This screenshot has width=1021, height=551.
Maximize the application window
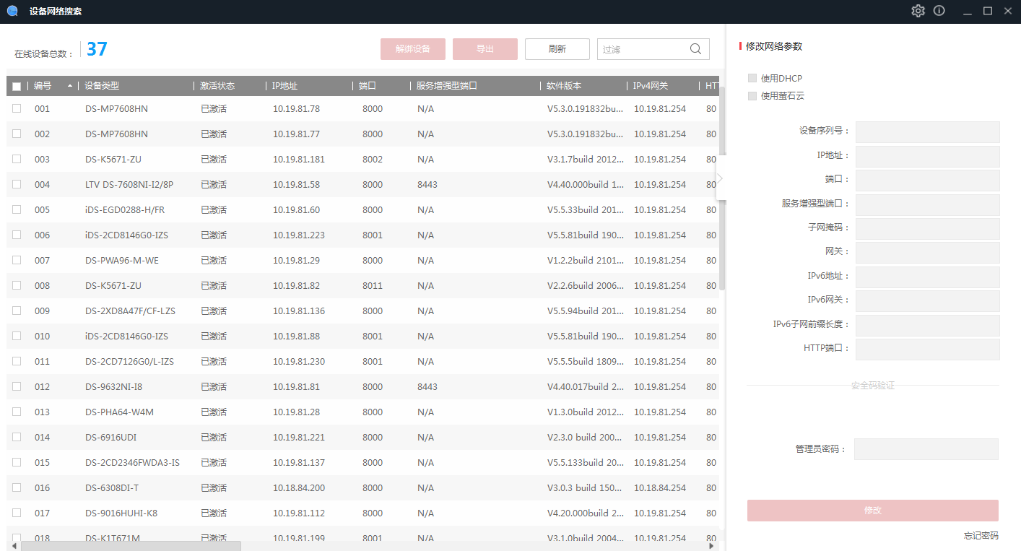[988, 11]
